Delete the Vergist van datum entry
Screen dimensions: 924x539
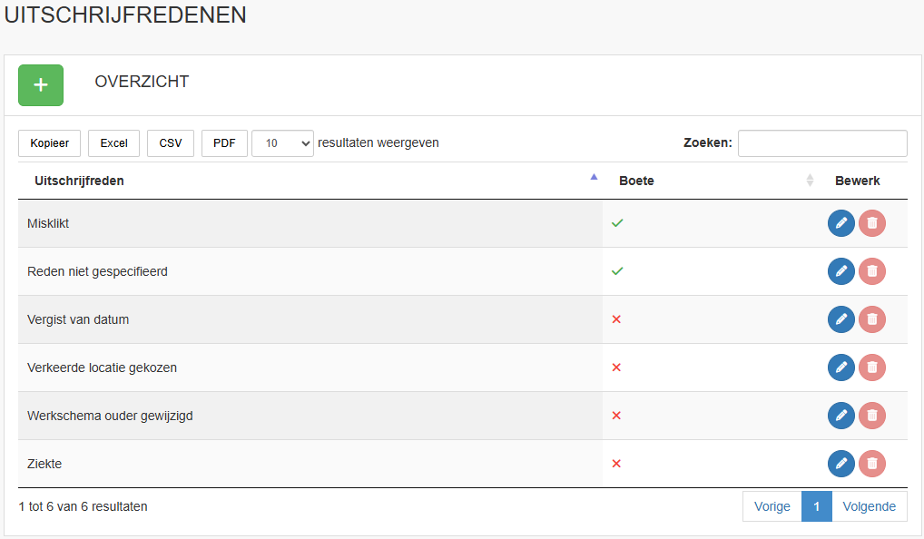click(872, 319)
